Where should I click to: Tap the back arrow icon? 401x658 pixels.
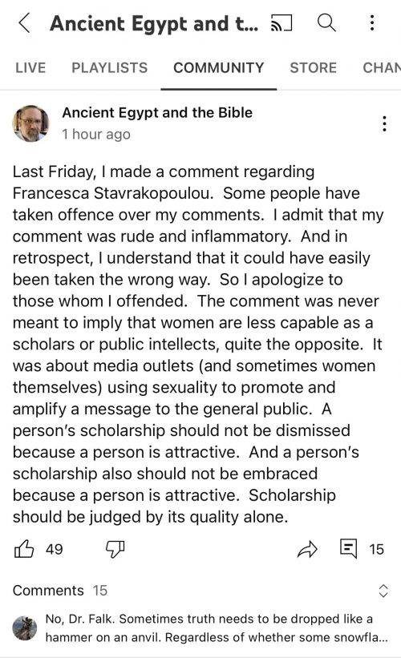tap(24, 22)
